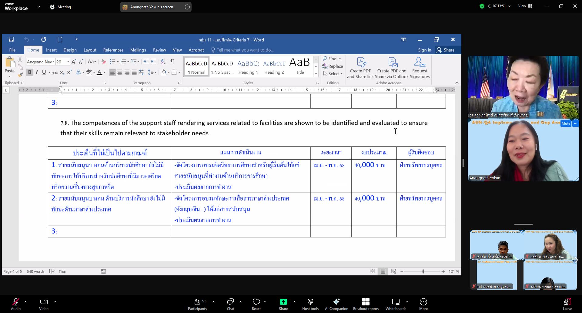Image resolution: width=582 pixels, height=313 pixels.
Task: Click Sort A-Z icon
Action: 163,62
